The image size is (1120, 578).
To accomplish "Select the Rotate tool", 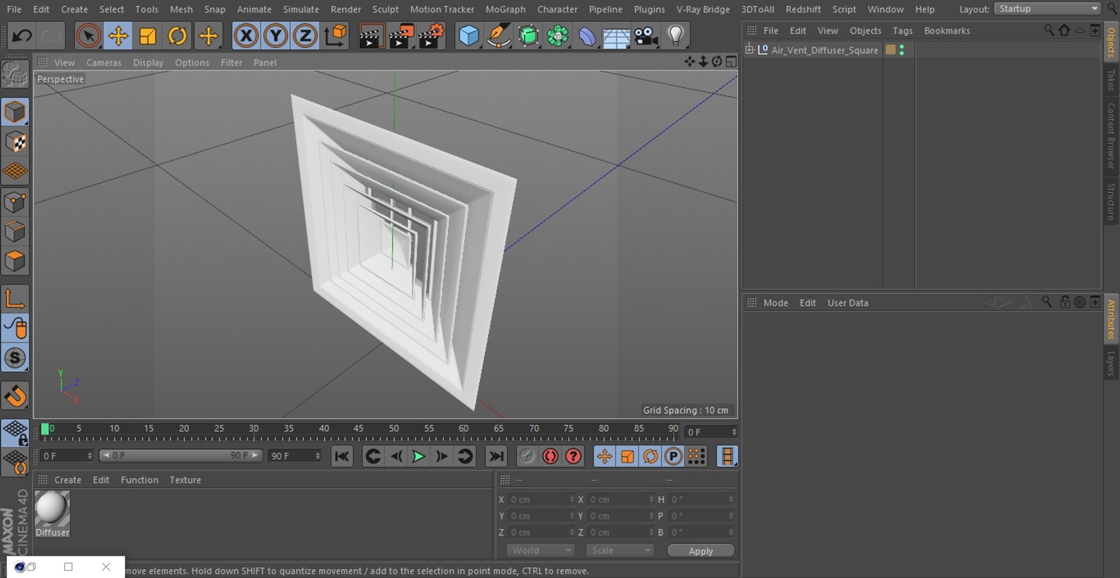I will pyautogui.click(x=177, y=36).
